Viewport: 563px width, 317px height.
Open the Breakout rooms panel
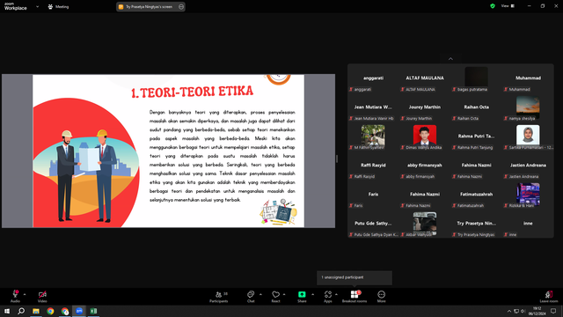tap(355, 297)
